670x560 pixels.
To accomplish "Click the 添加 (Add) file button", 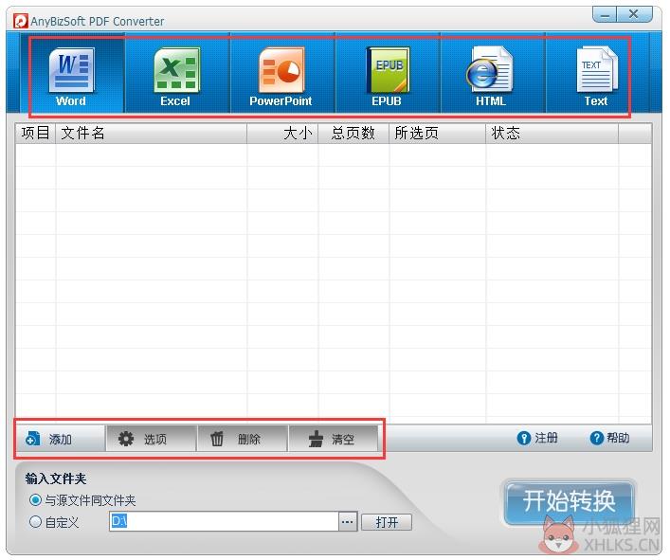I will pos(60,439).
